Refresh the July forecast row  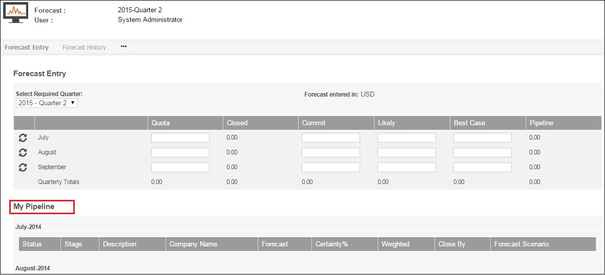coord(23,137)
